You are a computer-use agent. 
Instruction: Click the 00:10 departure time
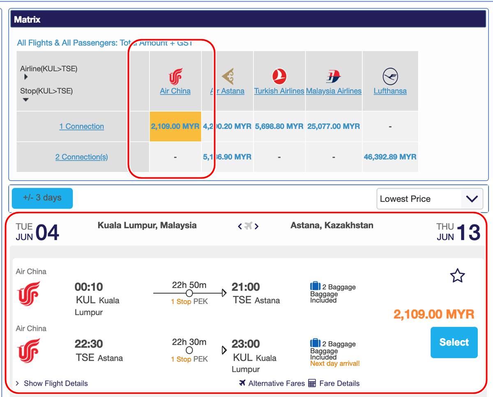coord(89,287)
